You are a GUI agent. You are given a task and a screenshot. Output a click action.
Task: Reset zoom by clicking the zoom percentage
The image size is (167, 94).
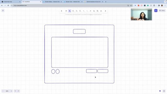pyautogui.click(x=7, y=91)
